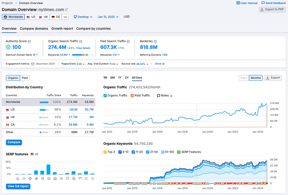Click the Canada flag in the CA row
Image resolution: width=288 pixels, height=195 pixels.
[8, 125]
